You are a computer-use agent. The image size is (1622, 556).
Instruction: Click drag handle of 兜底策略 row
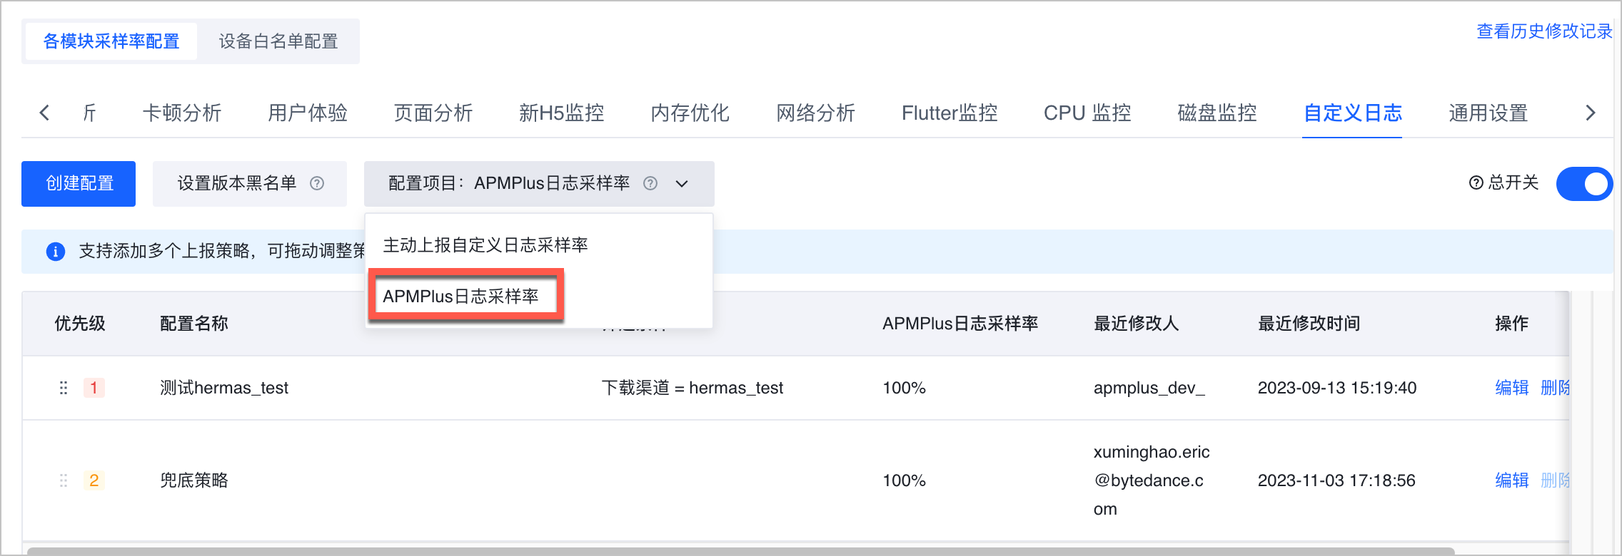click(64, 480)
